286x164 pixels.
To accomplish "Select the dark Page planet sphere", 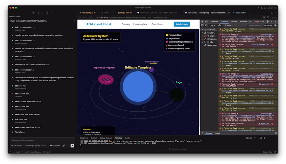I will pos(177,95).
